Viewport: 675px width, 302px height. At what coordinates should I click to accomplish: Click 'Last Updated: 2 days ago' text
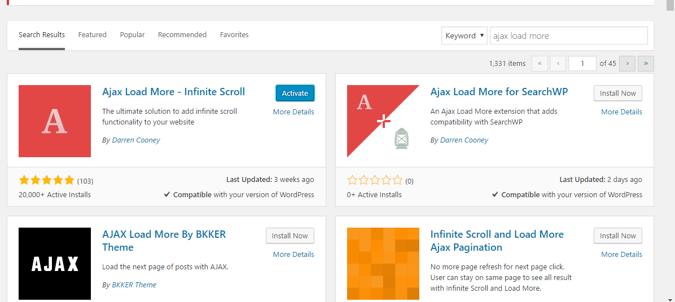[x=601, y=180]
